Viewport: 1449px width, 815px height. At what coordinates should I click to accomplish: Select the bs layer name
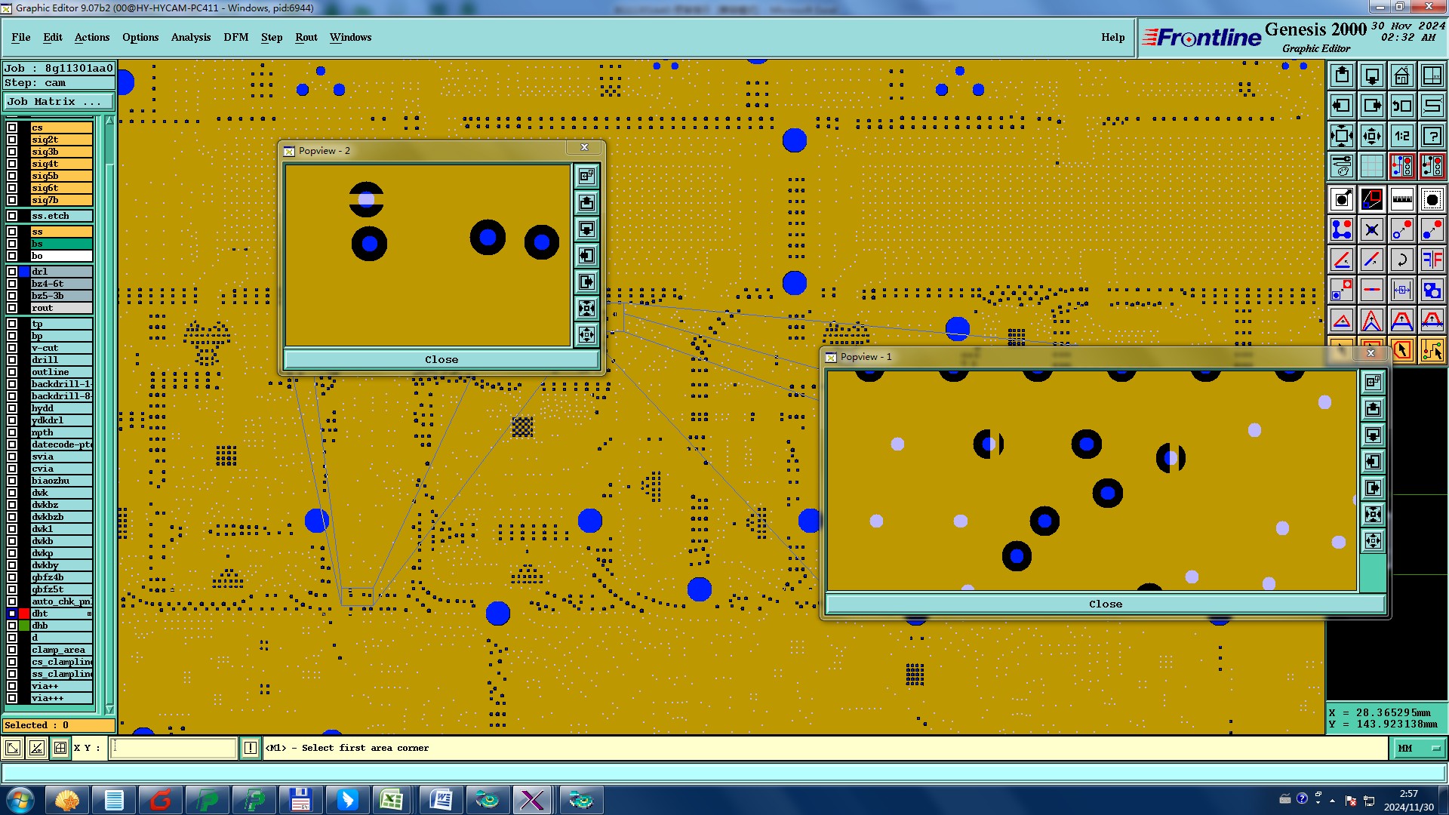61,244
